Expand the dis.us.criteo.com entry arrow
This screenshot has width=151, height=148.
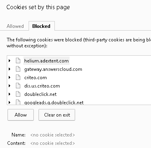(x=10, y=86)
